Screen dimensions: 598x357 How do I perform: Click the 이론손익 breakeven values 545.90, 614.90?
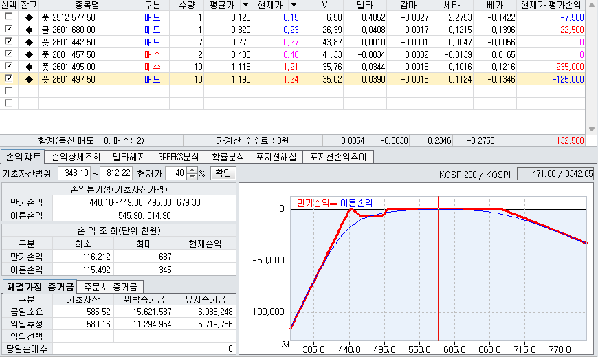144,216
